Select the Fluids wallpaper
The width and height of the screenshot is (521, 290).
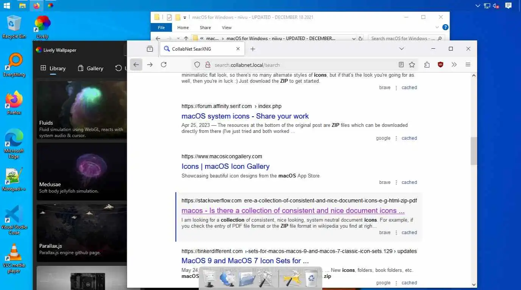(82, 110)
